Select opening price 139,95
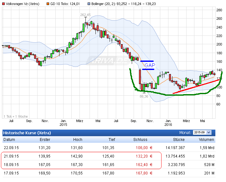This screenshot has width=226, height=182. click(x=44, y=156)
